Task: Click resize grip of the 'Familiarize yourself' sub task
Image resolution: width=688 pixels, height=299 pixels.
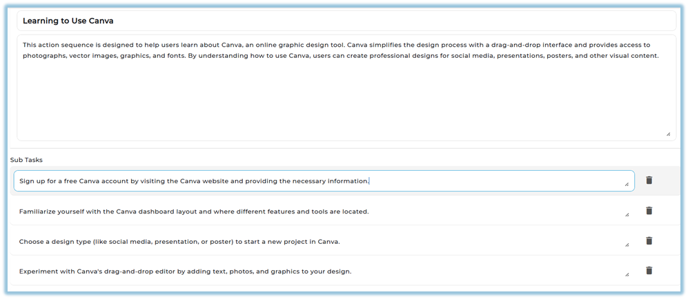Action: [627, 214]
